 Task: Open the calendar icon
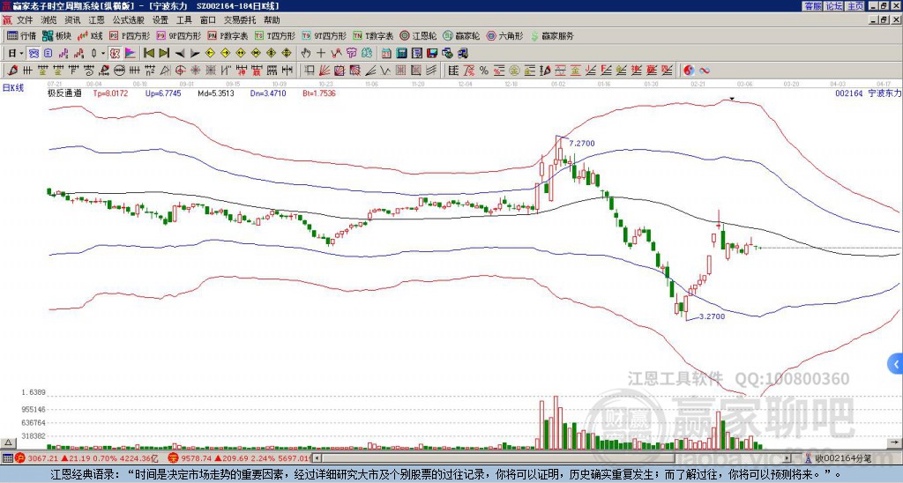coord(386,54)
